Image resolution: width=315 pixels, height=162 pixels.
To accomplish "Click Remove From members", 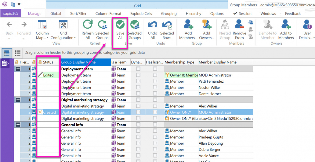I will (239, 30).
